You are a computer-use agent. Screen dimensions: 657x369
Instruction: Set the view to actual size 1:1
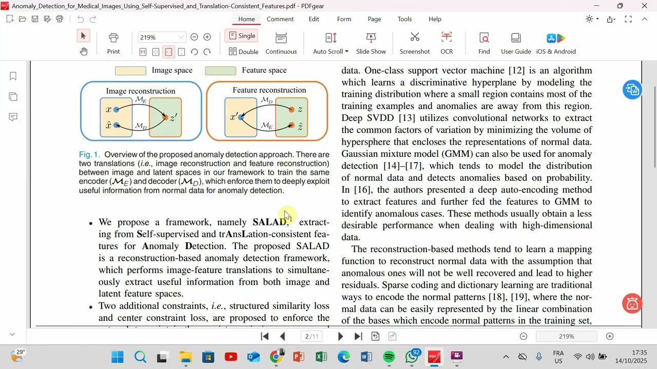tap(143, 52)
